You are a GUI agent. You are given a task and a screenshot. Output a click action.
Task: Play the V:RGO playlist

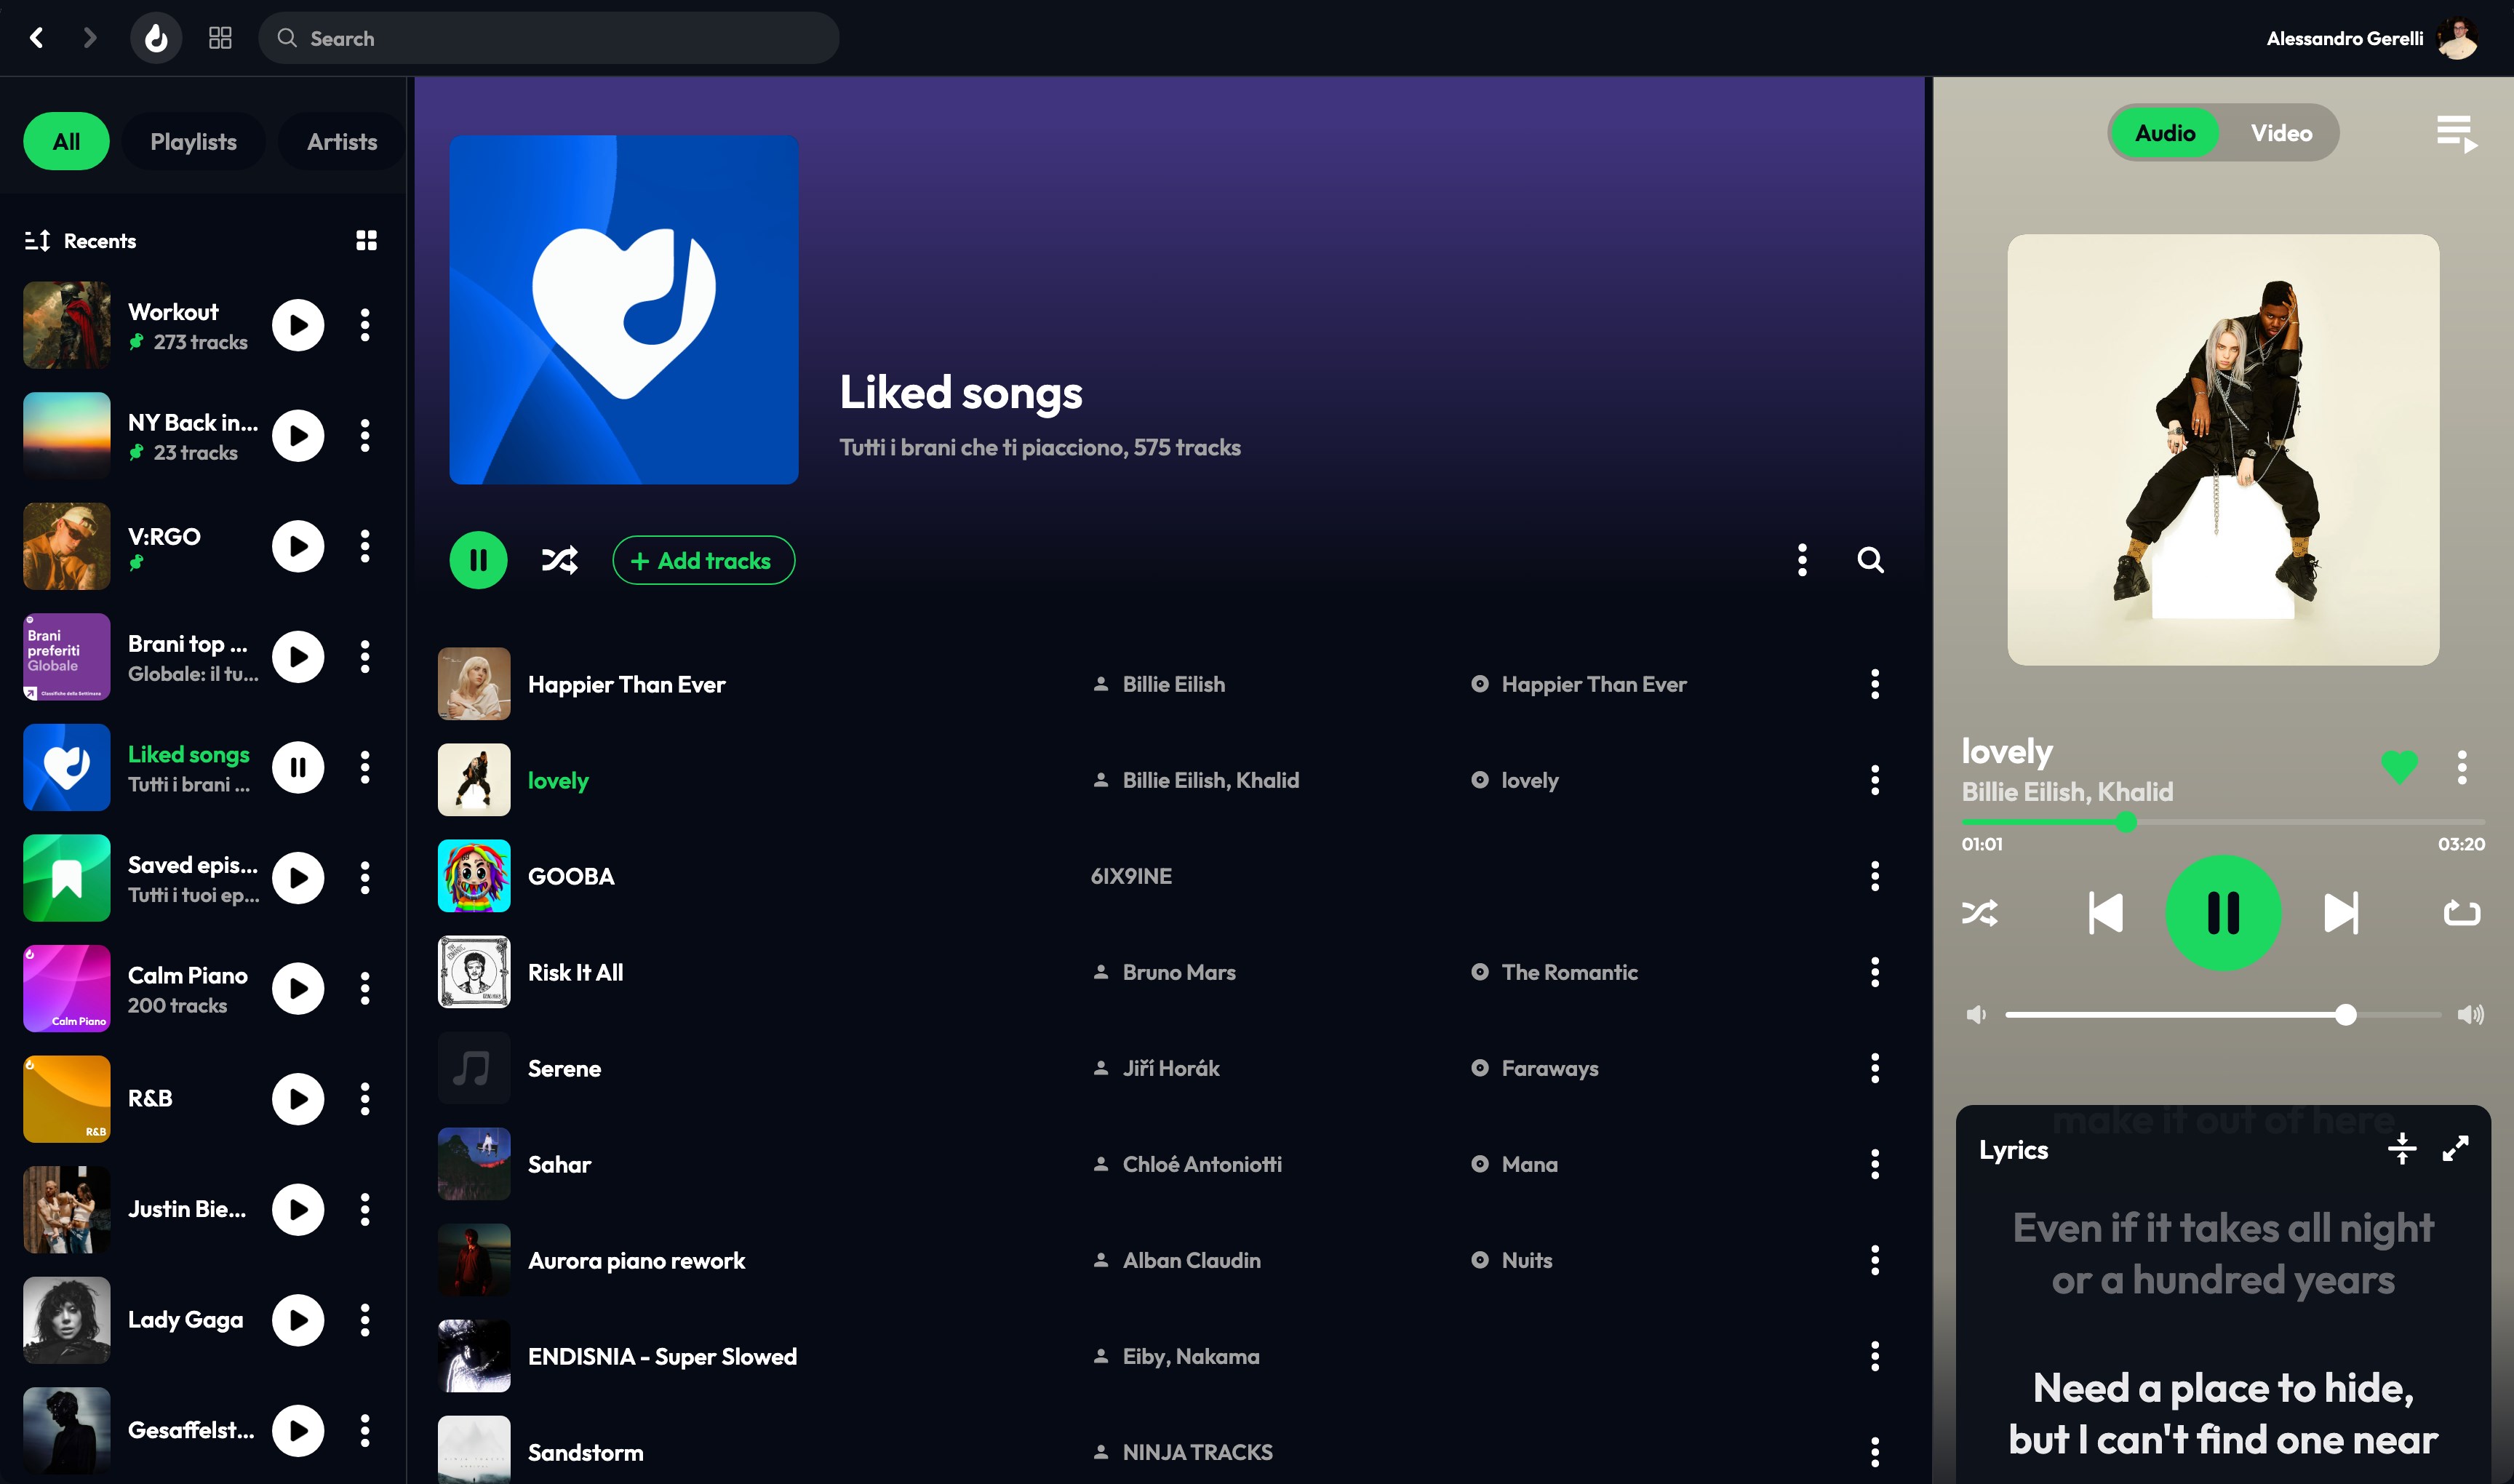pyautogui.click(x=298, y=547)
